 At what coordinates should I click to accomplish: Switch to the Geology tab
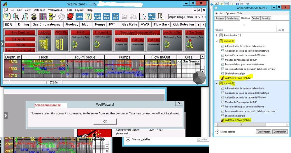coord(72,24)
